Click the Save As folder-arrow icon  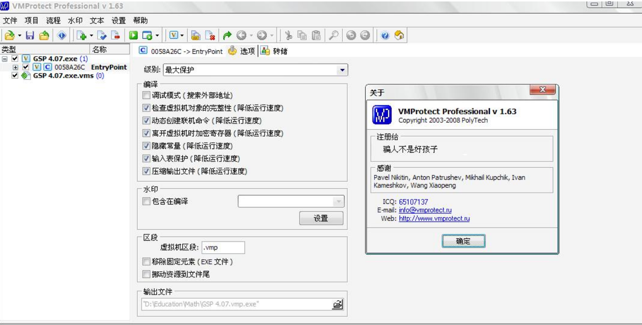coord(44,35)
